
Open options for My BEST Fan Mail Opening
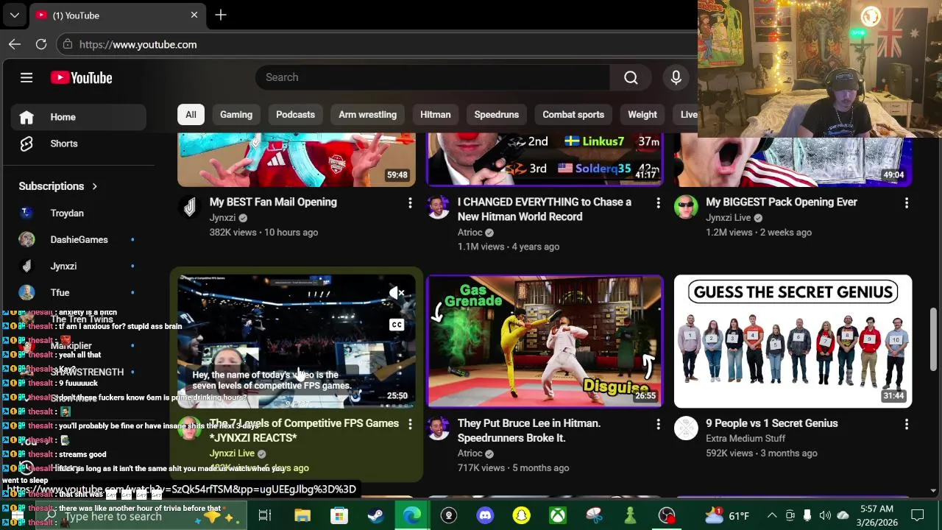coord(410,202)
